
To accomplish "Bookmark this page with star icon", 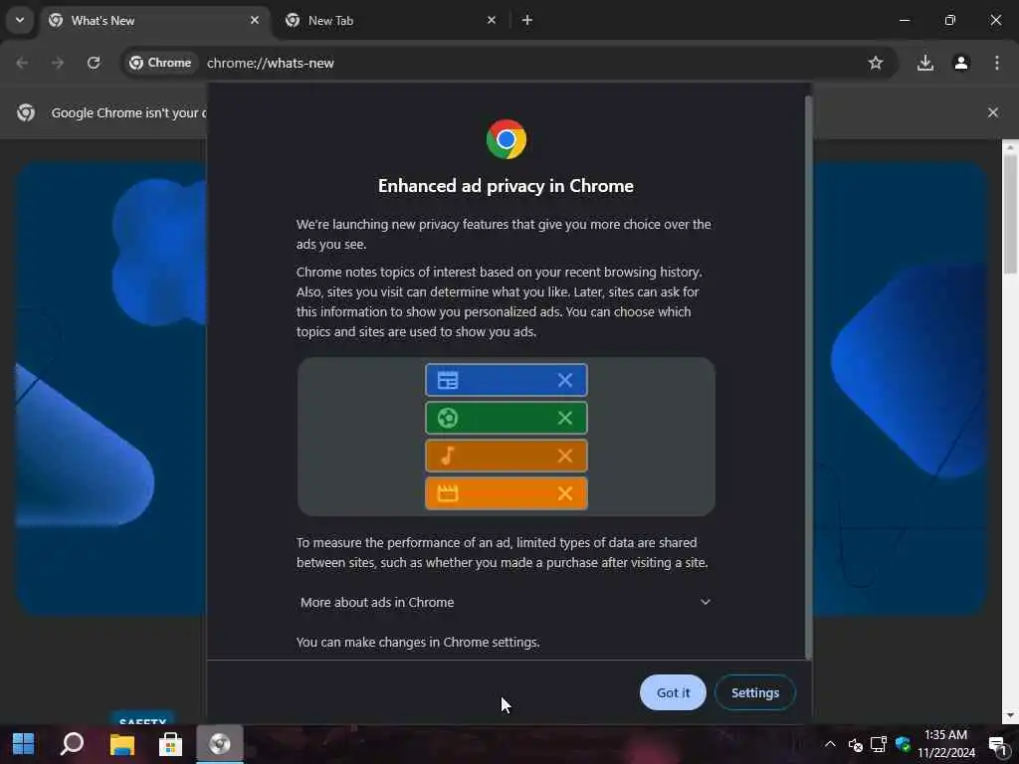I will point(876,63).
